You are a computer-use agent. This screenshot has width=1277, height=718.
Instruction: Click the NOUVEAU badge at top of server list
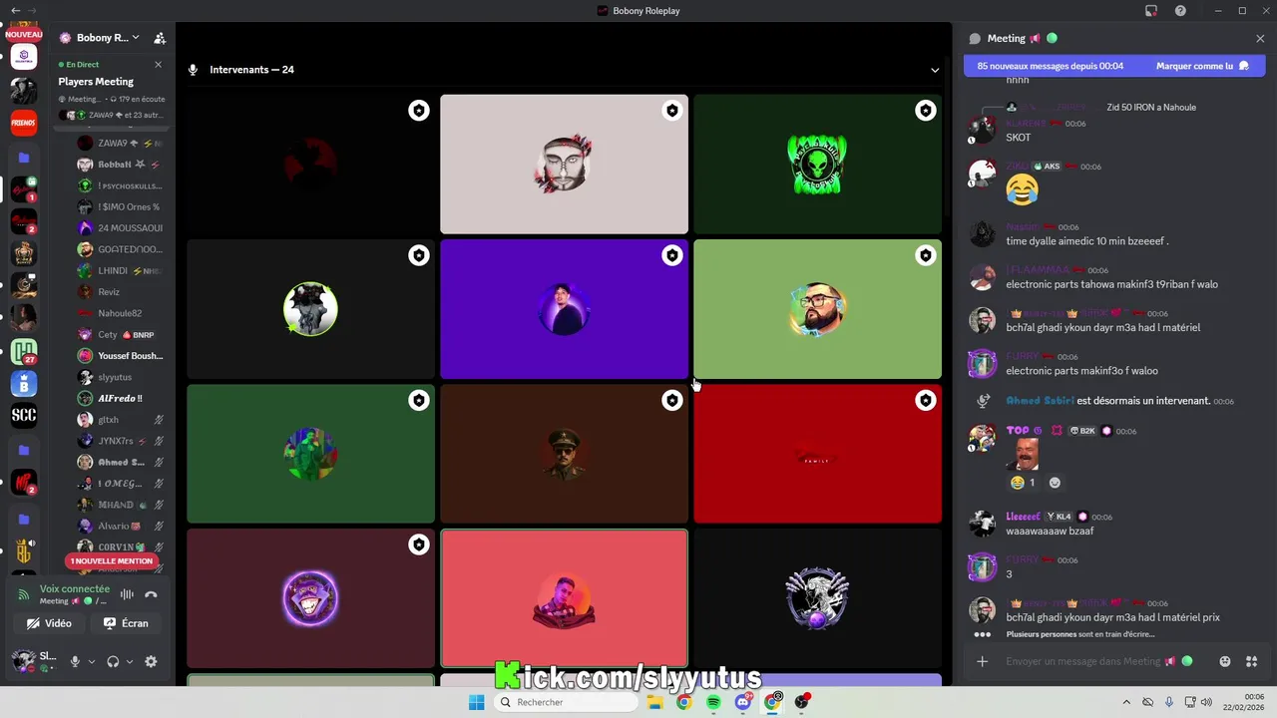[24, 34]
